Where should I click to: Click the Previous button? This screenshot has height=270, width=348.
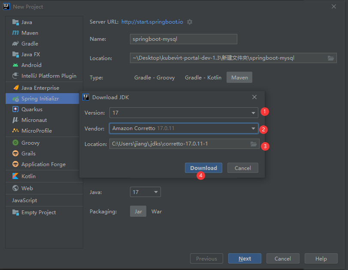[x=206, y=258]
